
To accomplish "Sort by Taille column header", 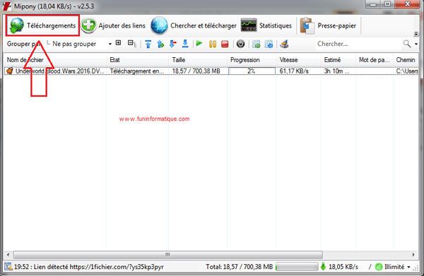I will 198,60.
